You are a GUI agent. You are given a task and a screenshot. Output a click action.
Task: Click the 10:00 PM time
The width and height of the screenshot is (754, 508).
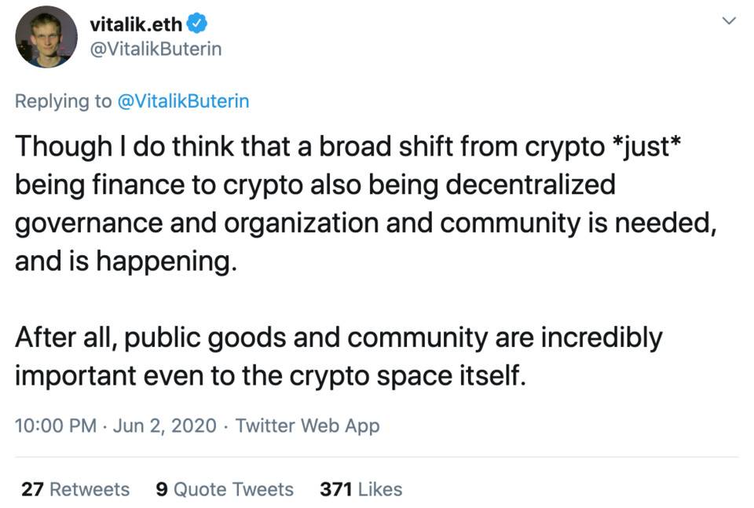55,426
